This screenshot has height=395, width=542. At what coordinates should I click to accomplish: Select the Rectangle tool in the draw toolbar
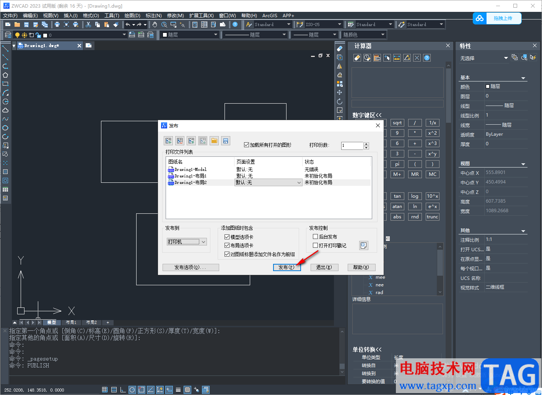coord(5,84)
